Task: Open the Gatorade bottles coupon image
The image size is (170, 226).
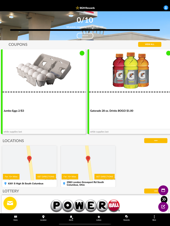Action: point(131,70)
